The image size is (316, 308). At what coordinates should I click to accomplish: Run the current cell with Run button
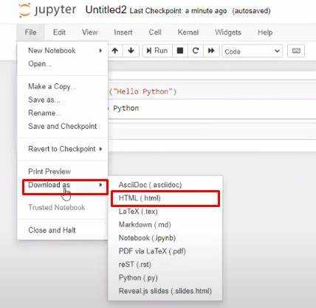click(157, 51)
